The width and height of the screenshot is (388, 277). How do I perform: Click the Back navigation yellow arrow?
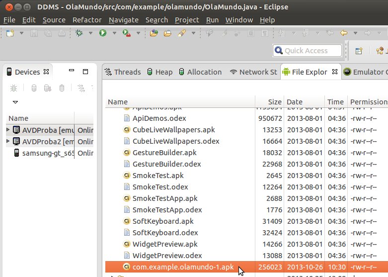344,33
